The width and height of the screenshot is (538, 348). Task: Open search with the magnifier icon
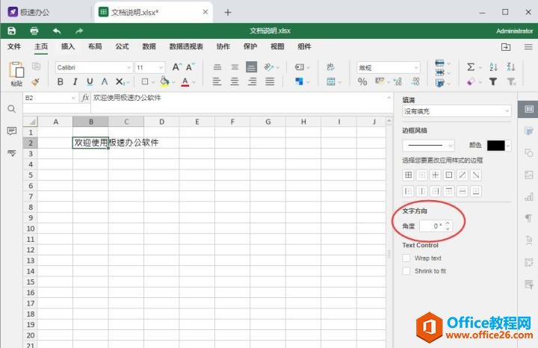click(x=12, y=109)
